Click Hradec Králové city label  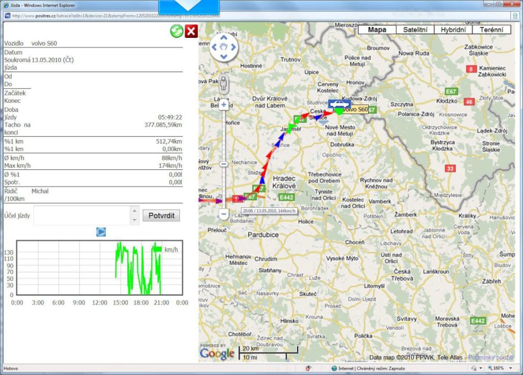coord(284,182)
